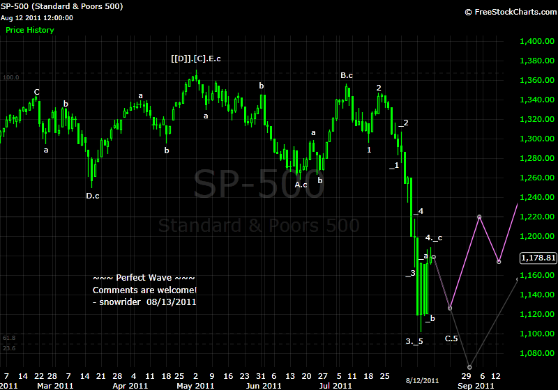Click the 4._c wave label
This screenshot has height=390, width=558.
(434, 237)
